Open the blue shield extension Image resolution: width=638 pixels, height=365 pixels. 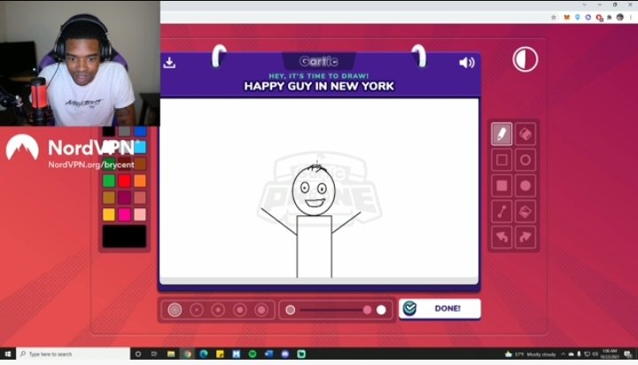(578, 17)
